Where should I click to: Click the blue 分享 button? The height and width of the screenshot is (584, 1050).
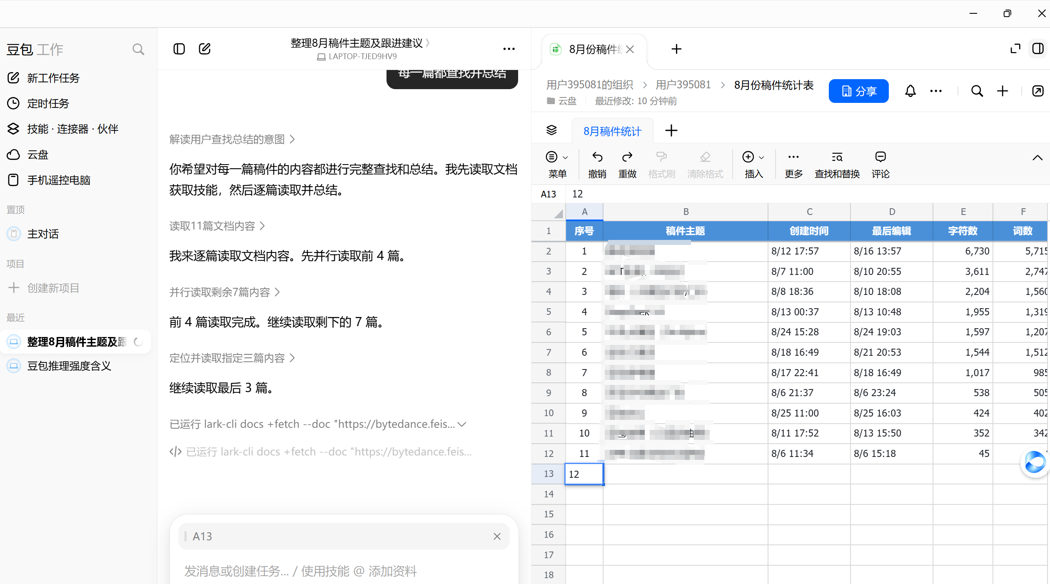[859, 91]
